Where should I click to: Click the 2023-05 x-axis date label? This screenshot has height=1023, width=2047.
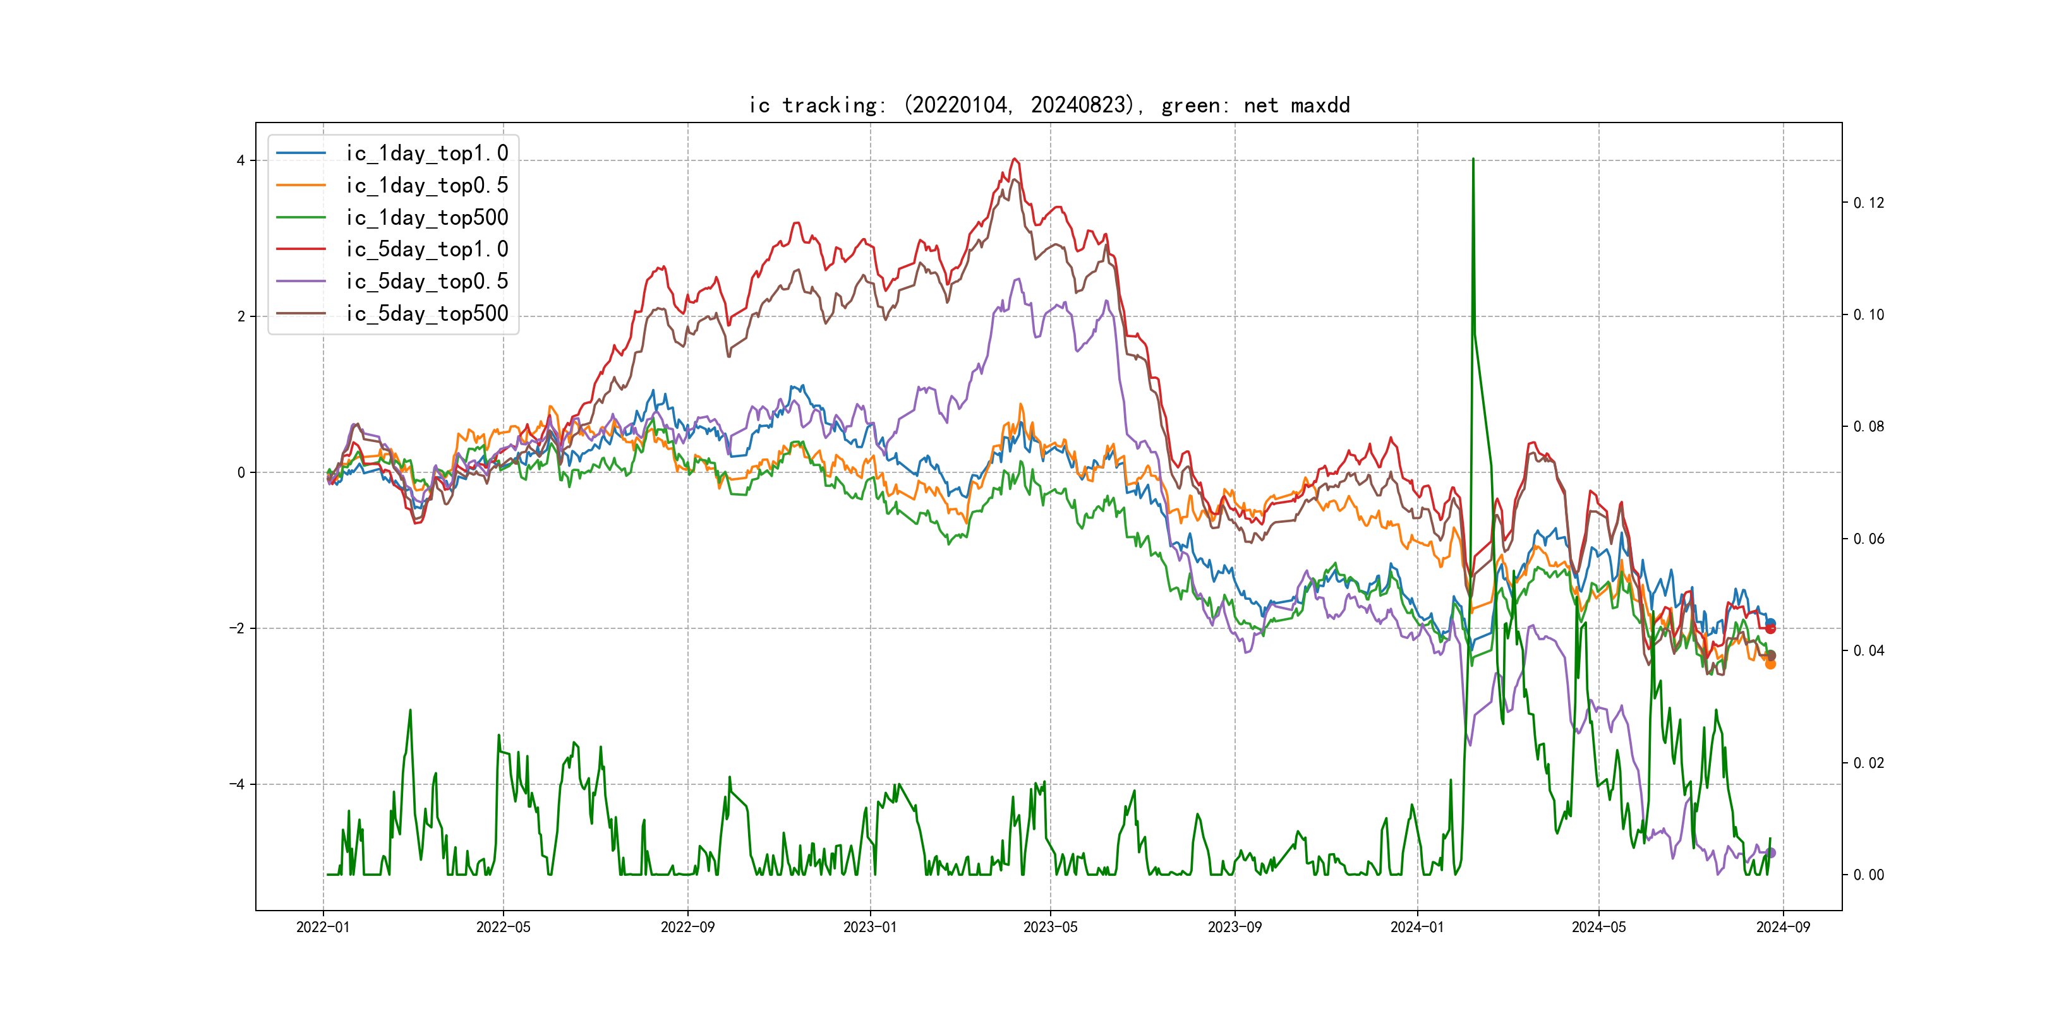click(x=1050, y=927)
